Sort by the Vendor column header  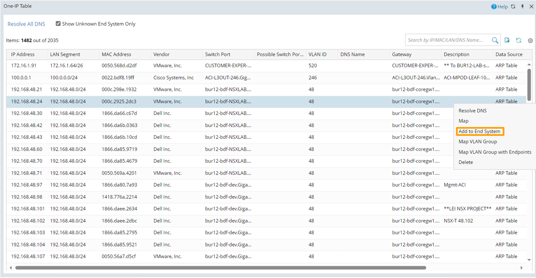point(162,55)
